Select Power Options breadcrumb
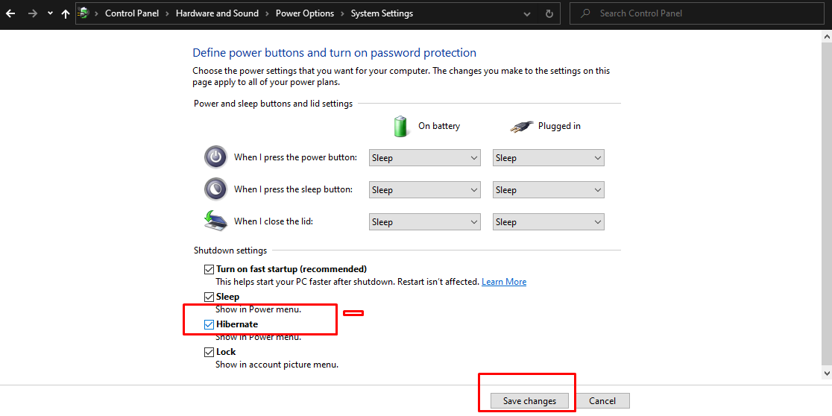832x416 pixels. (x=305, y=13)
